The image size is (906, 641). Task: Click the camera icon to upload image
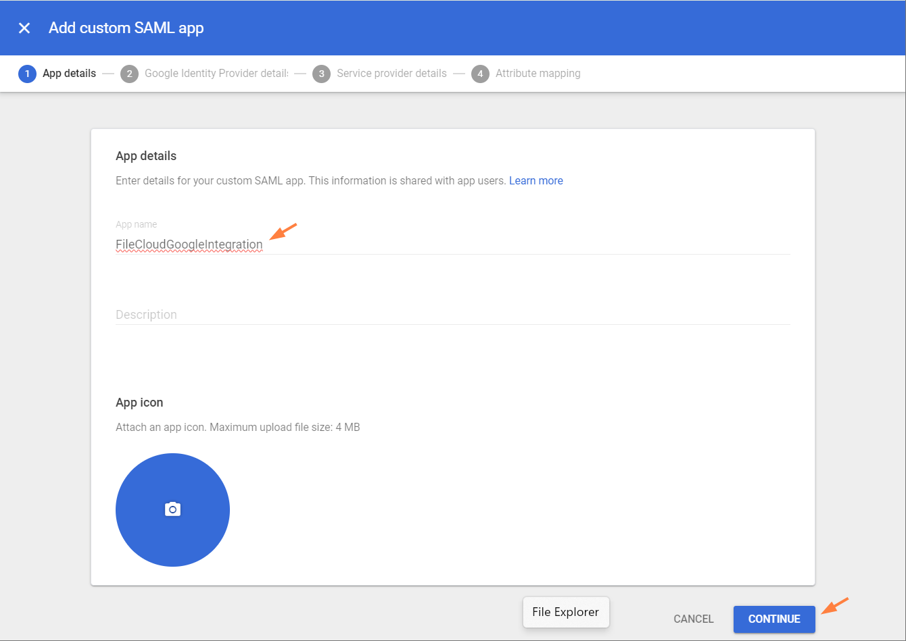pos(172,509)
